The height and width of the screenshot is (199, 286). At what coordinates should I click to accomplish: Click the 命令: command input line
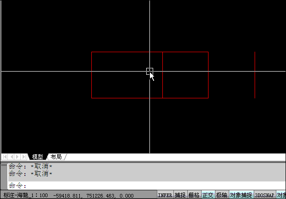click(x=147, y=186)
